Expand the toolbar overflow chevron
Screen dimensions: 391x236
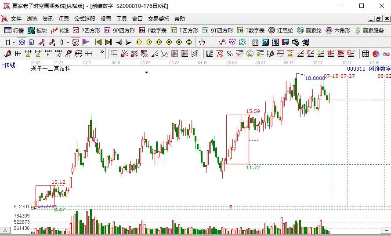[x=102, y=52]
